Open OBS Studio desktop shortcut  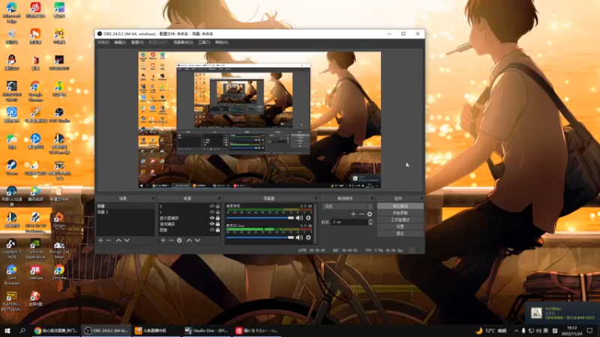tap(59, 115)
